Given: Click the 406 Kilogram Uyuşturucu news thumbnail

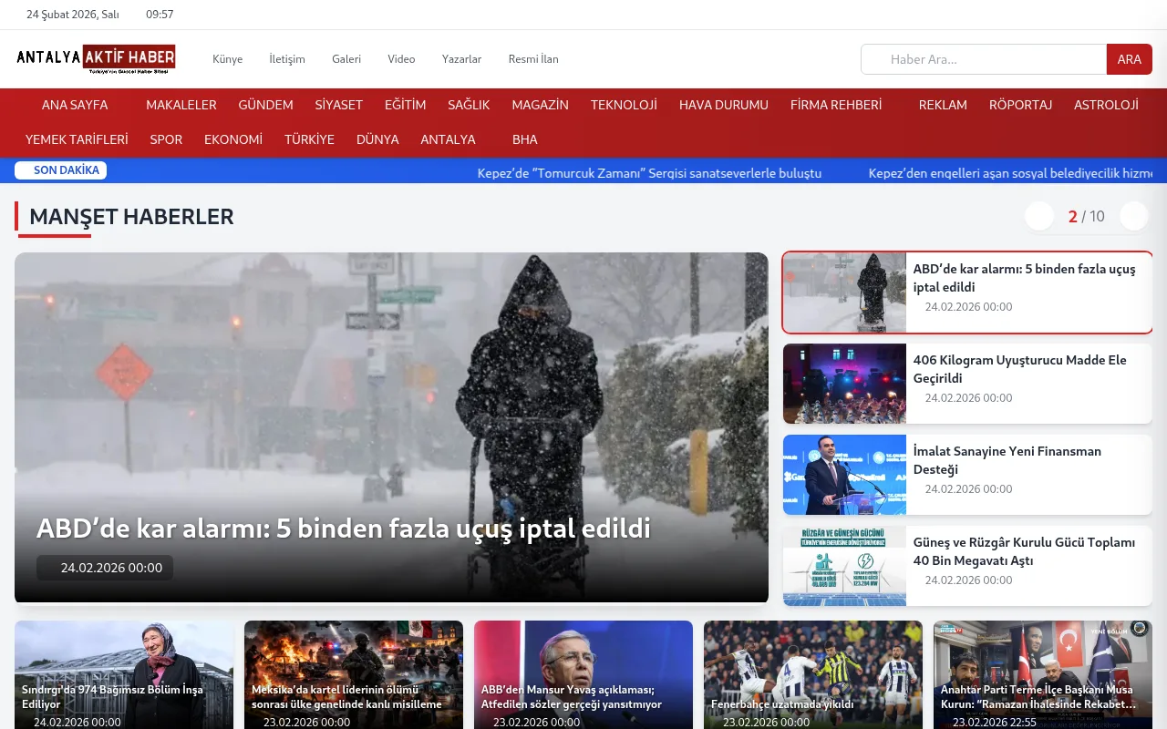Looking at the screenshot, I should 844,384.
